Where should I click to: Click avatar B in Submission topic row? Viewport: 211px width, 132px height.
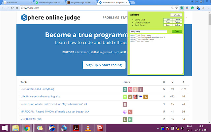coord(125,104)
